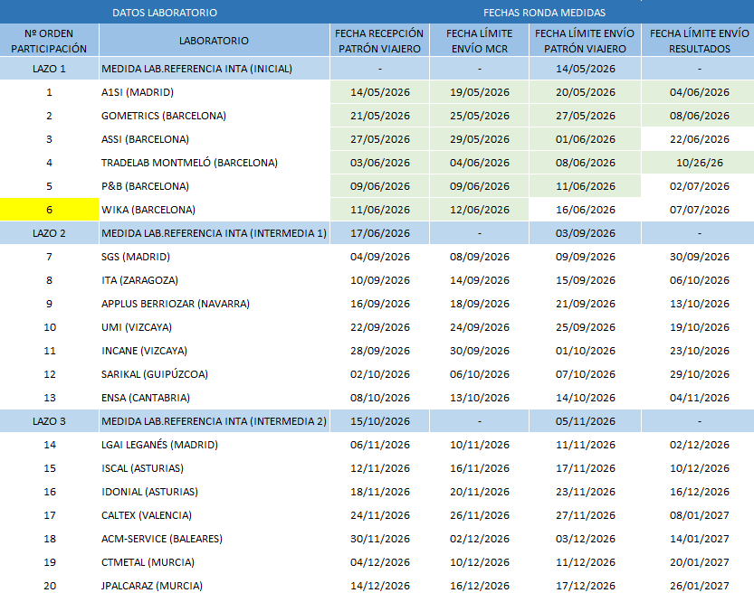Click reception date 02/10/2026 for SARIKAL
Screen dimensions: 754x593
(380, 374)
